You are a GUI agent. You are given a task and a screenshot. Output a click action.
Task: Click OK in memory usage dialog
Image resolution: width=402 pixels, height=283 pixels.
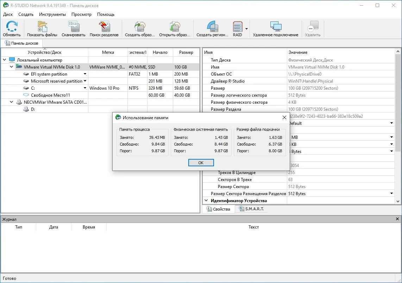201,163
